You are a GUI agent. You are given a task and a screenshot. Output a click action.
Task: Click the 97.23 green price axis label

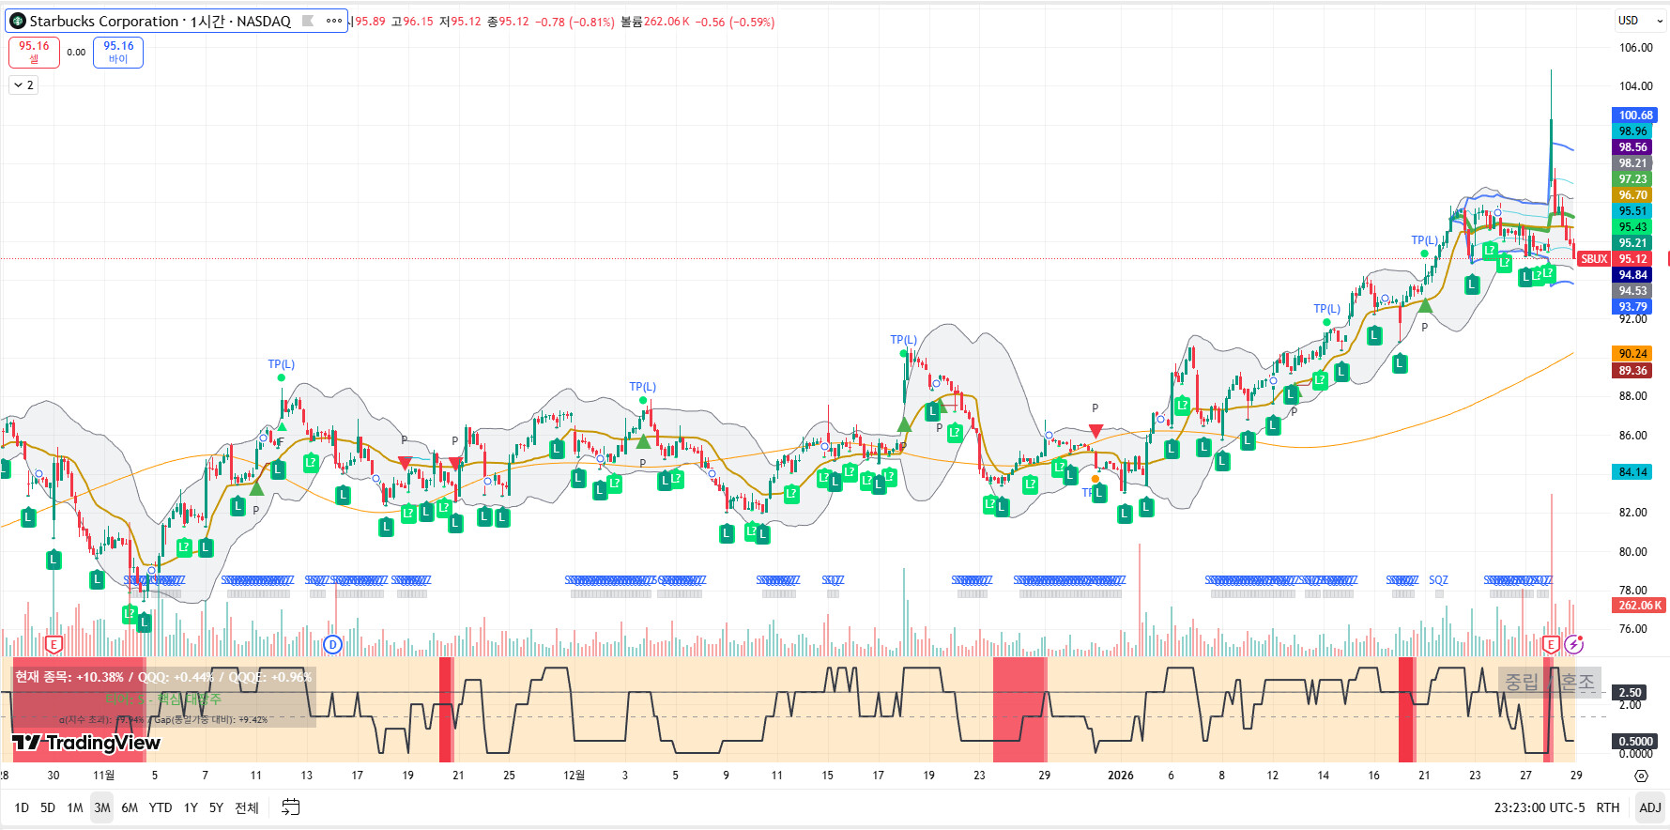tap(1632, 179)
